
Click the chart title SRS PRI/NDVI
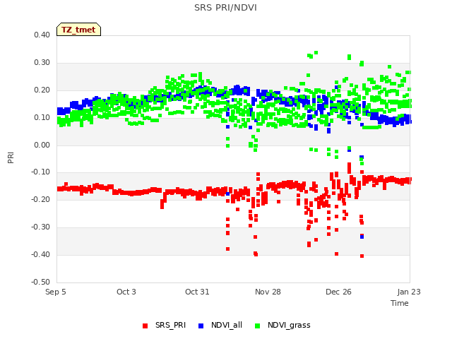point(225,8)
